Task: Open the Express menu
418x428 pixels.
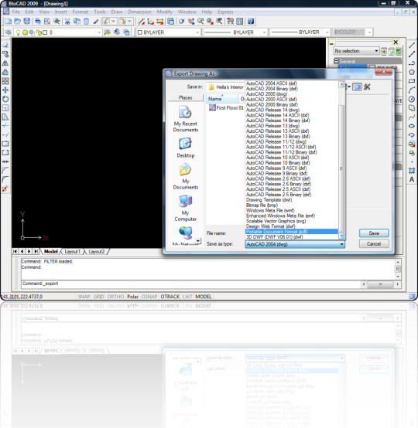Action: [225, 12]
